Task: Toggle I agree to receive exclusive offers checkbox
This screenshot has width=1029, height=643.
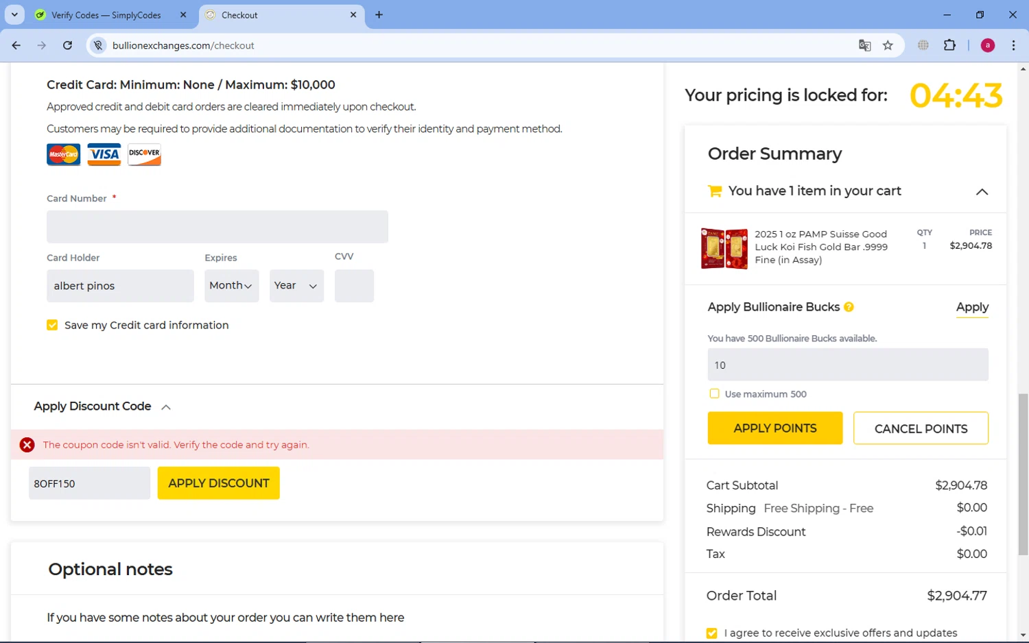Action: click(712, 633)
